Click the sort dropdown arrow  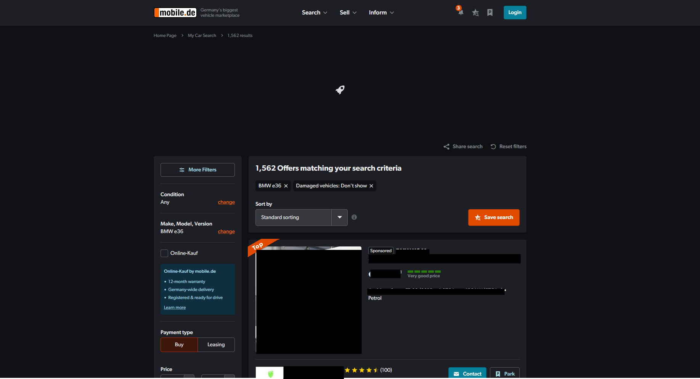[x=340, y=217]
